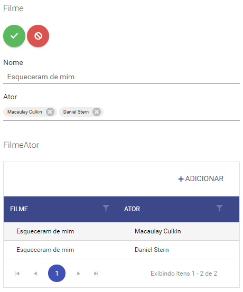Select the Daniel Stern table row
The height and width of the screenshot is (292, 243).
pos(121,250)
